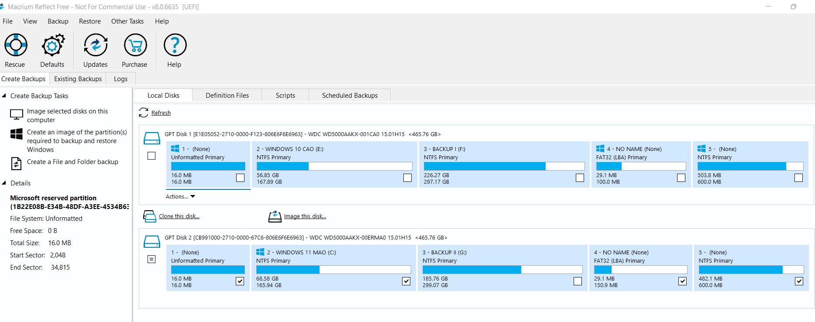Tick the whole GPT Disk 1 checkbox
This screenshot has height=322, width=815.
tap(151, 156)
